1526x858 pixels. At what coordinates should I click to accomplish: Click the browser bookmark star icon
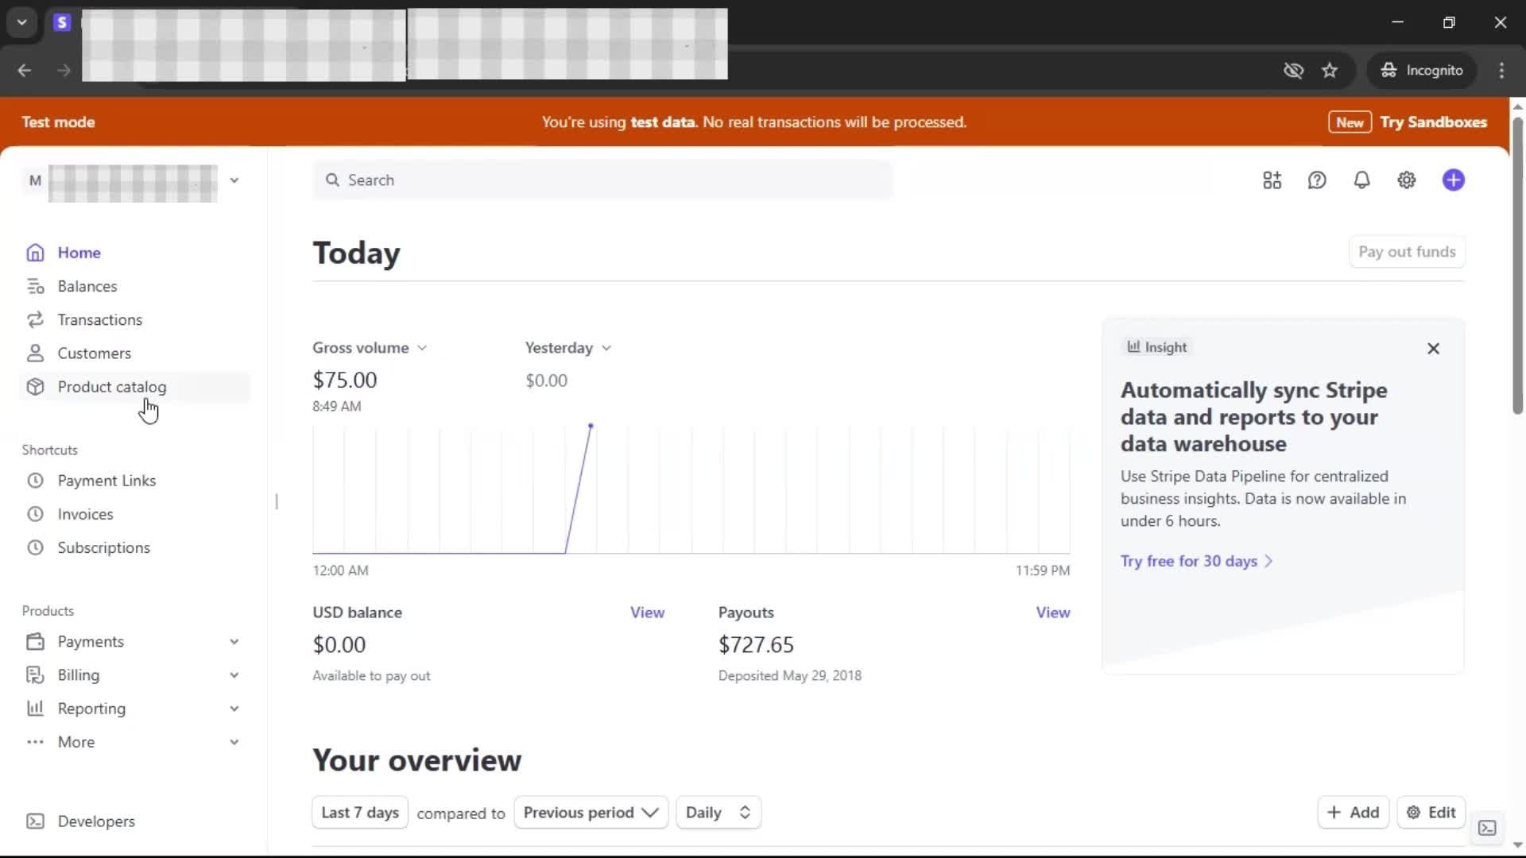(1330, 71)
